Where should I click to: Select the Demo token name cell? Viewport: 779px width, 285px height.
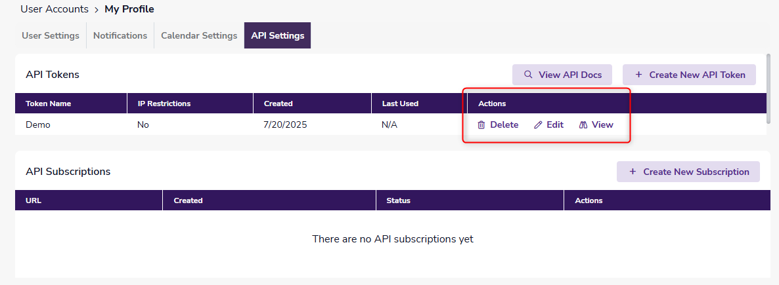coord(38,125)
